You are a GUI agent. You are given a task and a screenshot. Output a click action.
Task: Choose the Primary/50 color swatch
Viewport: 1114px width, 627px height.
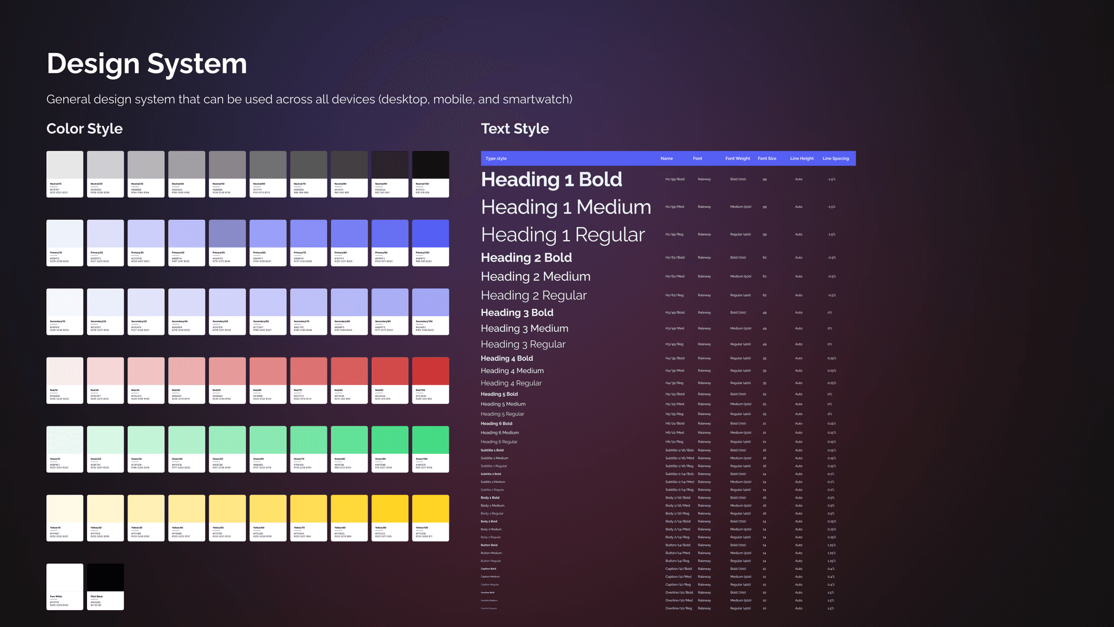pyautogui.click(x=227, y=243)
